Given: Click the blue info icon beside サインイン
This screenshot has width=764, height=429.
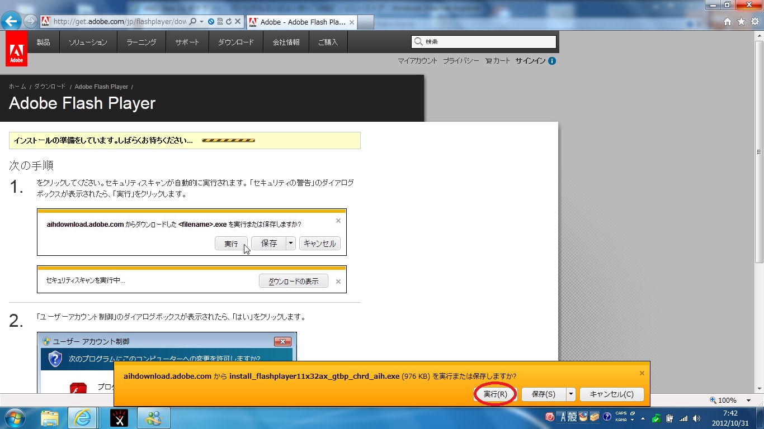Looking at the screenshot, I should tap(552, 61).
